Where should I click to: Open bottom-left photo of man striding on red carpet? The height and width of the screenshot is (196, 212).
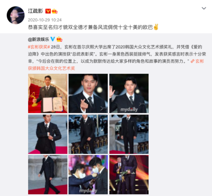tap(48, 175)
